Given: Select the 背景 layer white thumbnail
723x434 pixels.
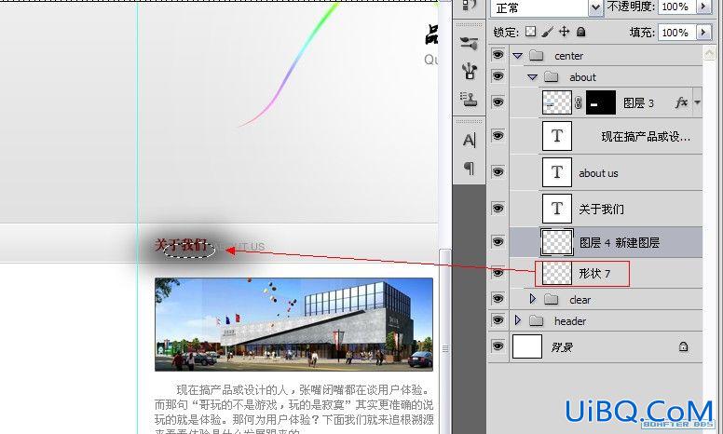Looking at the screenshot, I should pos(527,346).
